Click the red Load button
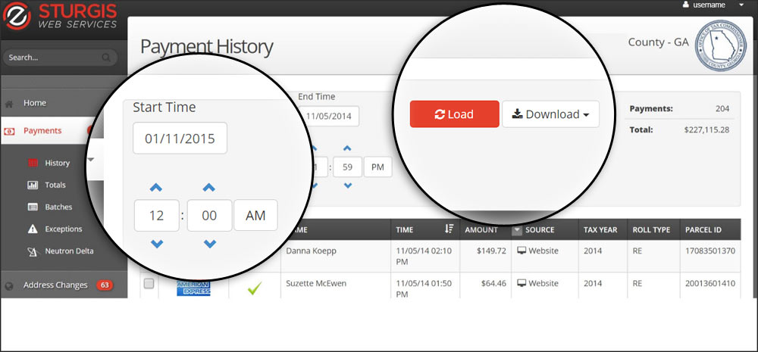Viewport: 758px width, 352px height. coord(454,114)
